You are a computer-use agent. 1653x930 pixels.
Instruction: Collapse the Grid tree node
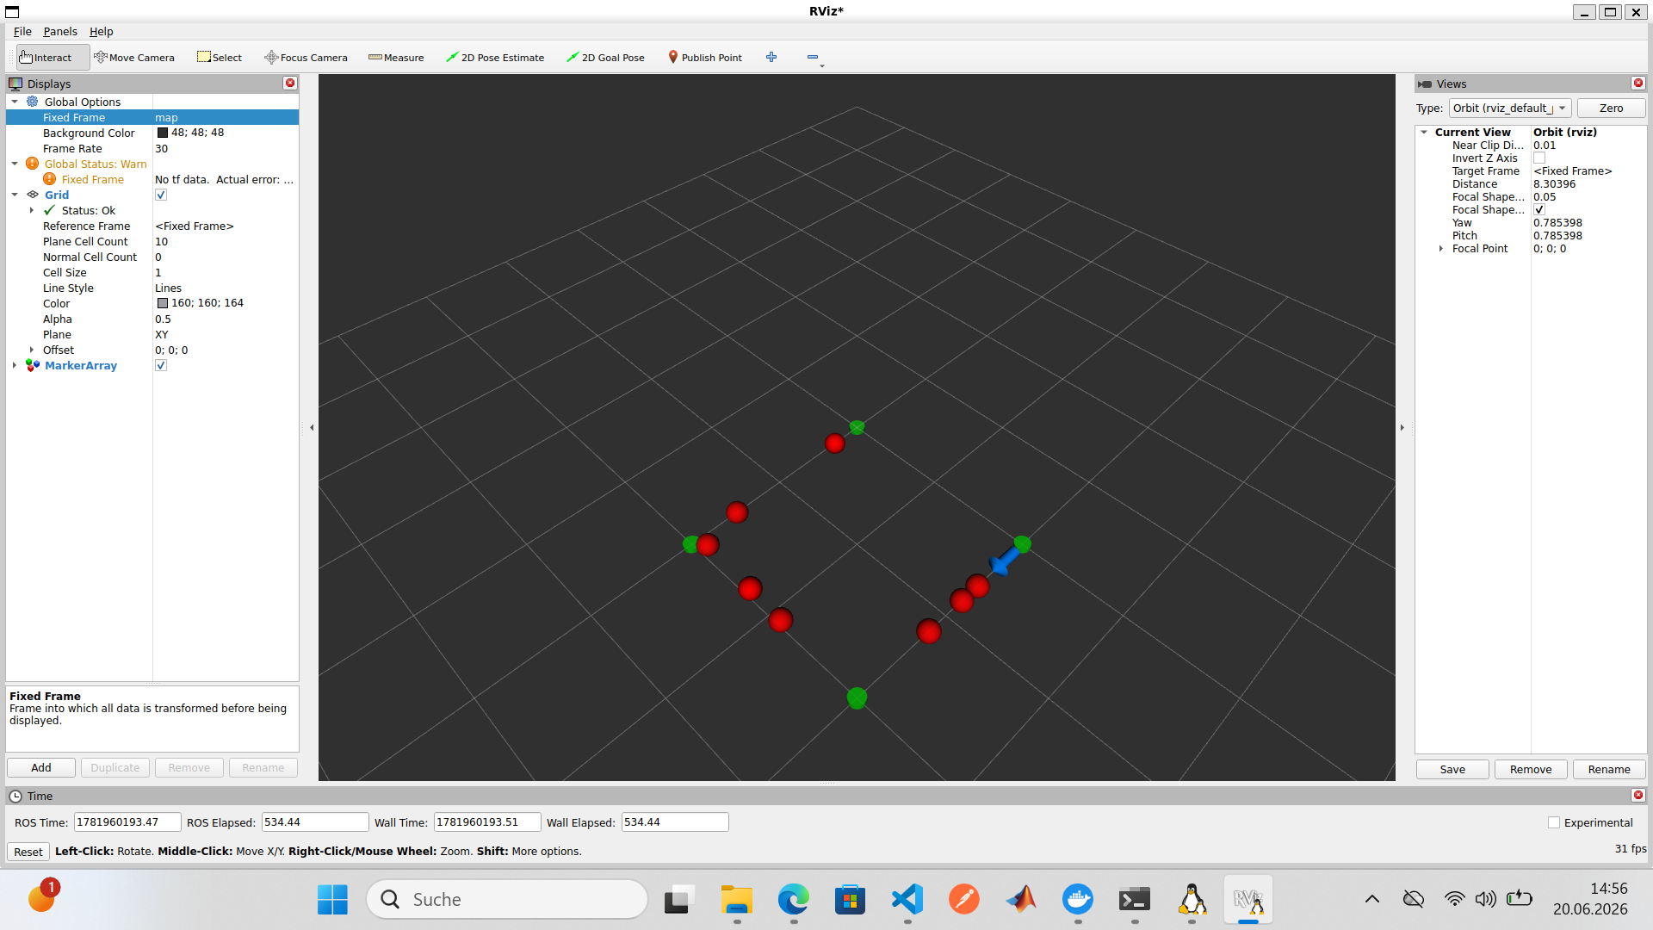pyautogui.click(x=15, y=195)
